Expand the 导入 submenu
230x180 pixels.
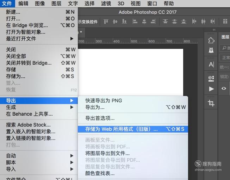click(39, 169)
